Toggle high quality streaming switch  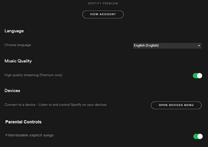pyautogui.click(x=197, y=76)
